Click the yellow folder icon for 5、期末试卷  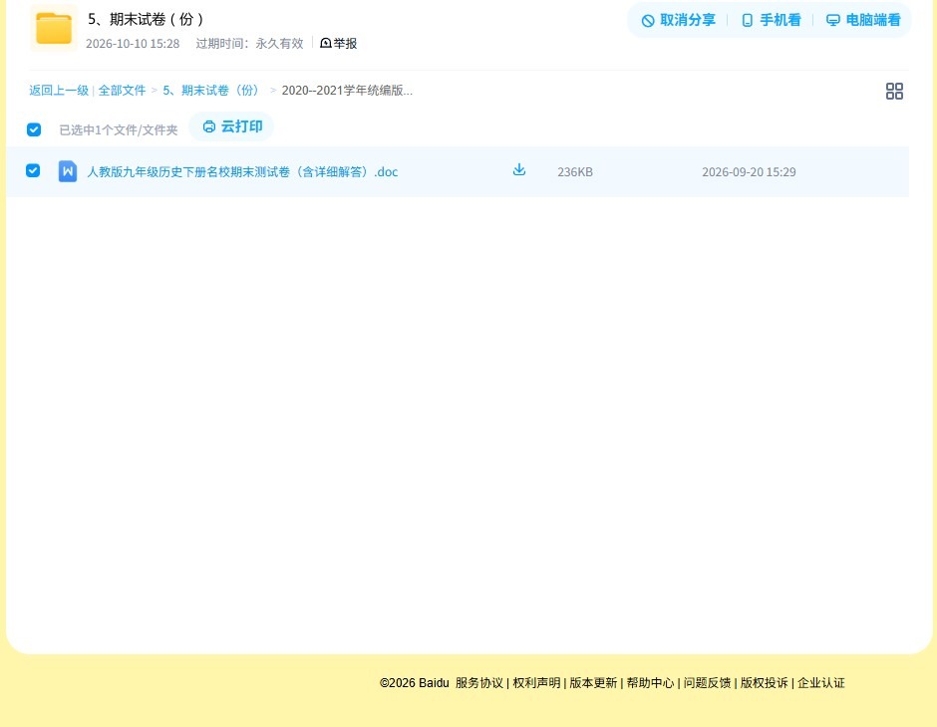coord(54,28)
